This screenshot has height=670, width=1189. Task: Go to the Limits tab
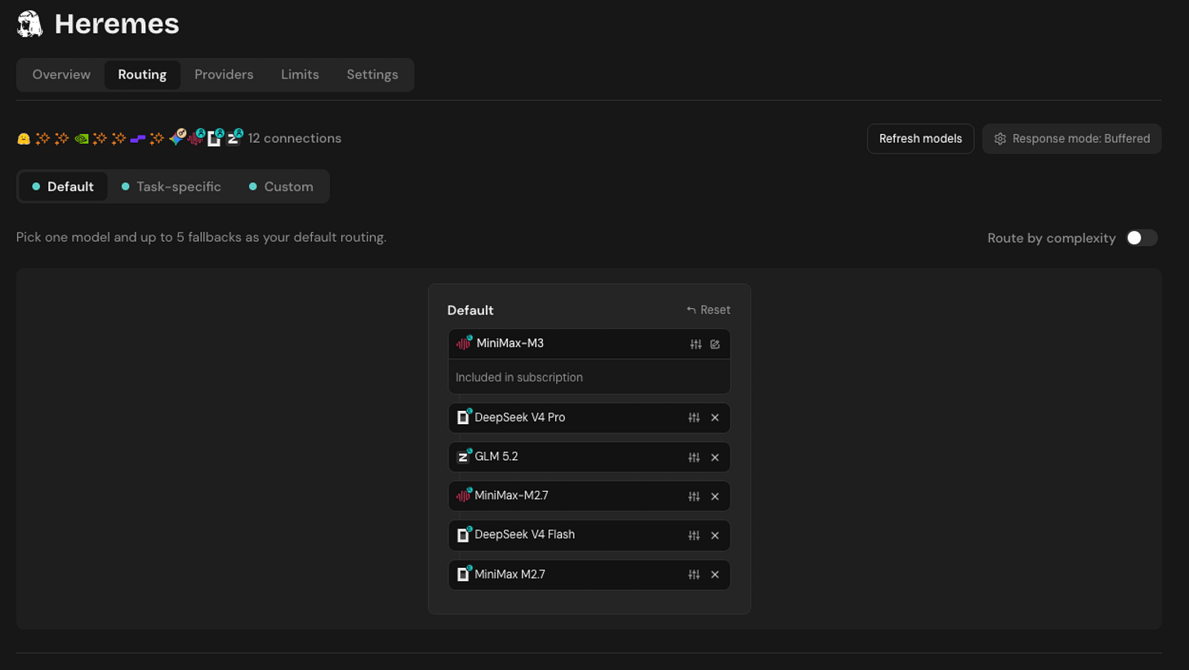pyautogui.click(x=300, y=74)
